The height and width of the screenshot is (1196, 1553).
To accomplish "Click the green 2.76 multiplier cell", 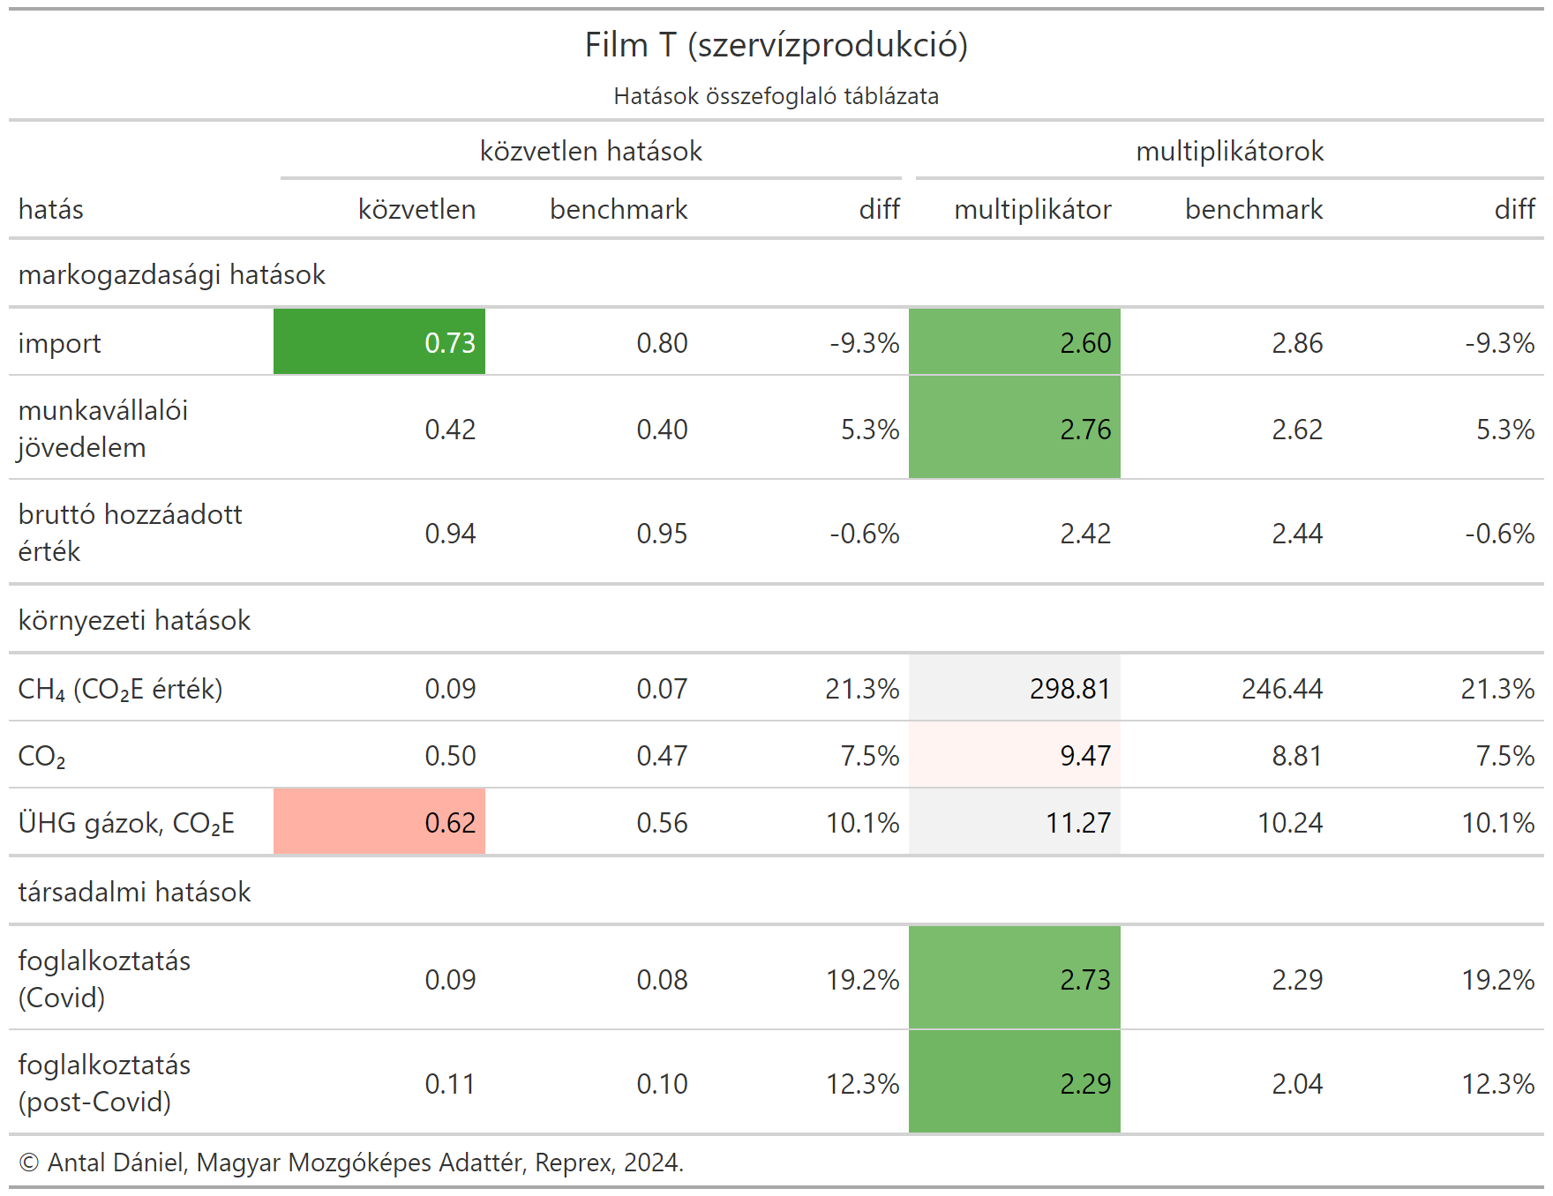I will [x=1015, y=429].
